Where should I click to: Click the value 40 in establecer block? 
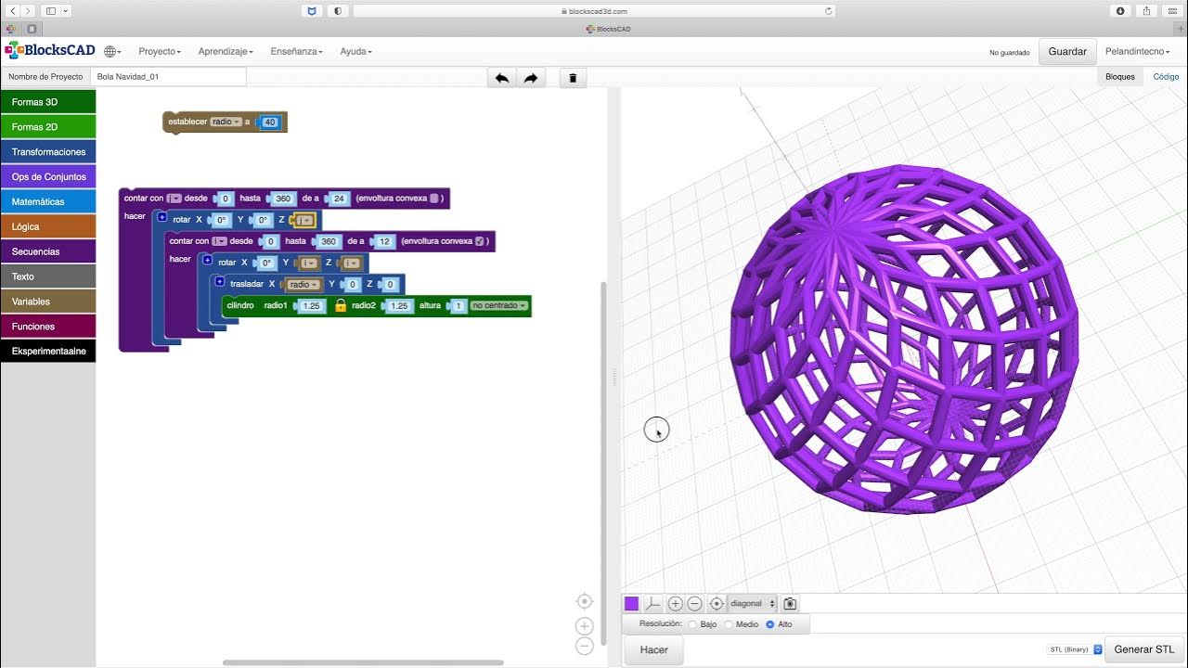[x=270, y=122]
